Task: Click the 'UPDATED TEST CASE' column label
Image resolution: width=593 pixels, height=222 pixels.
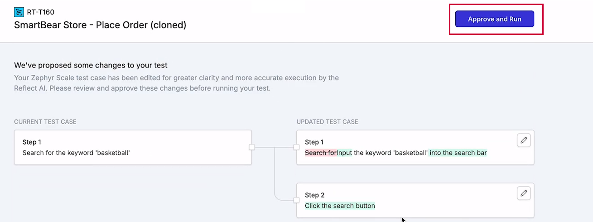Action: pos(327,122)
